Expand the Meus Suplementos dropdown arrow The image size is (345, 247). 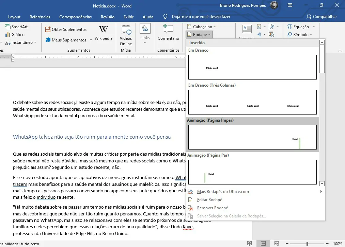pyautogui.click(x=91, y=40)
